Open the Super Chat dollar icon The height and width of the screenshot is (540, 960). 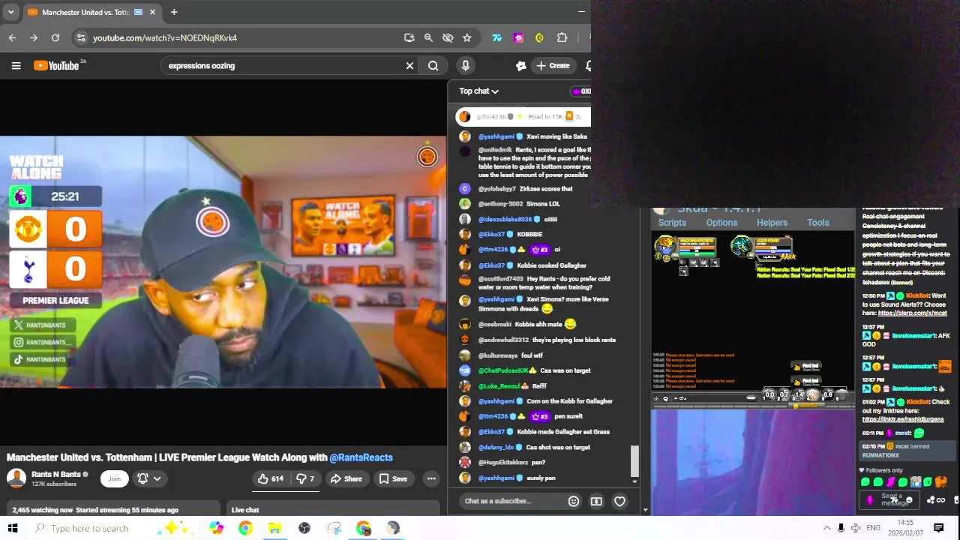pyautogui.click(x=596, y=501)
